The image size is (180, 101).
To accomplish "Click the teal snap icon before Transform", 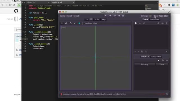I will pos(79,23).
